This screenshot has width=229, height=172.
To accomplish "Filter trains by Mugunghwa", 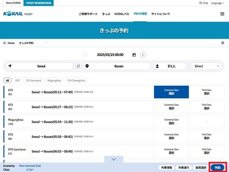I will (54, 81).
